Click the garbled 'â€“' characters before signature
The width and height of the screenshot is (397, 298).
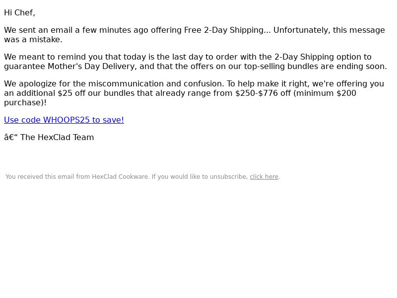pos(11,138)
